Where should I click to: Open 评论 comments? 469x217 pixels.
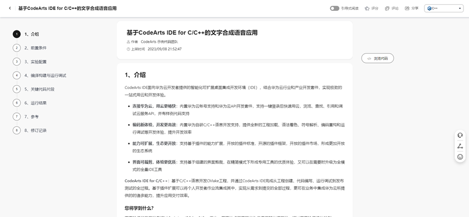click(x=395, y=8)
